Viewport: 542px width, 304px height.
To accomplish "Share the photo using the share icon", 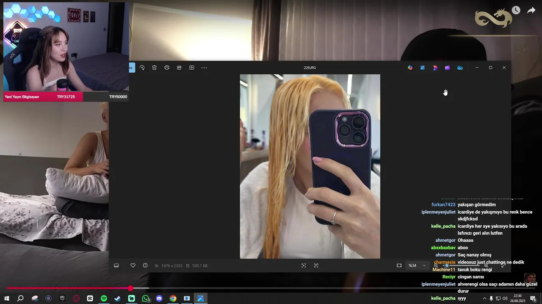I will click(179, 68).
